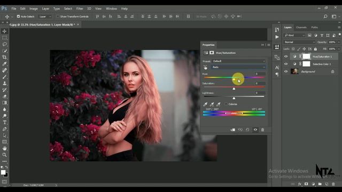Open the Opacity value dropdown

pos(339,42)
